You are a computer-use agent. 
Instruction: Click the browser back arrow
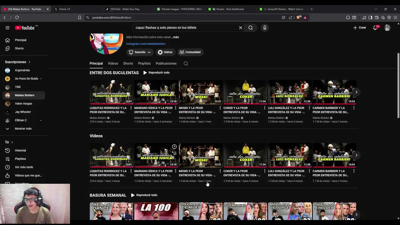tap(4, 17)
